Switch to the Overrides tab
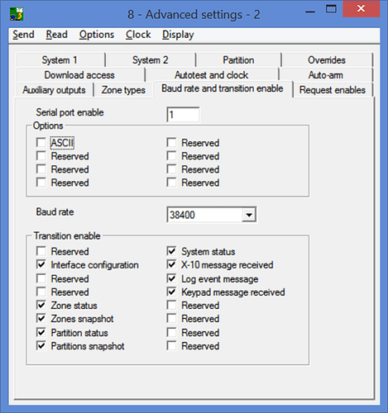The height and width of the screenshot is (413, 388). [327, 60]
